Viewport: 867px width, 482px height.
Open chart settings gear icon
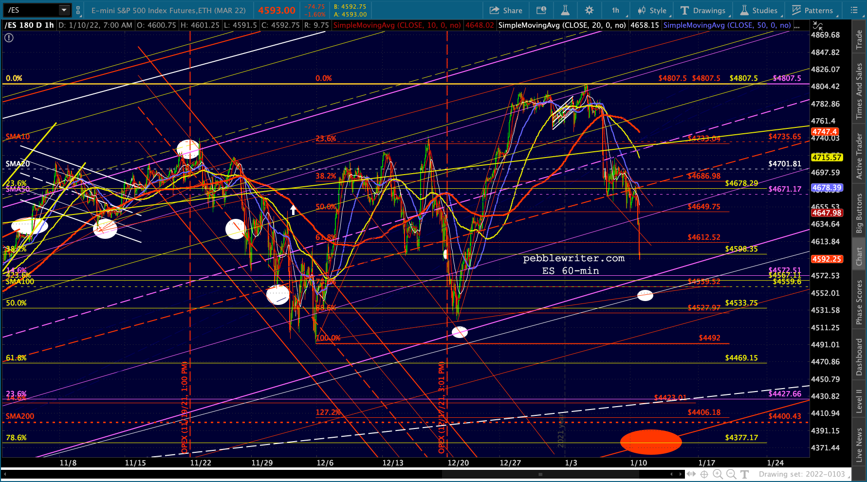pyautogui.click(x=589, y=10)
